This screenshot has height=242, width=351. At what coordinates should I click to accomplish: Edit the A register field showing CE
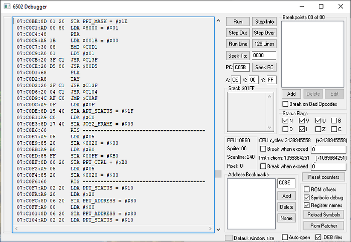click(x=236, y=80)
